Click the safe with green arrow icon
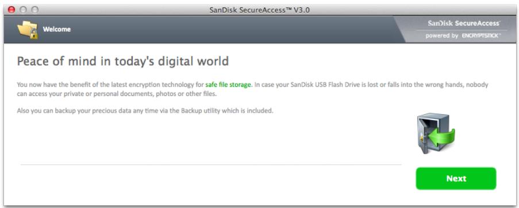 click(x=435, y=133)
